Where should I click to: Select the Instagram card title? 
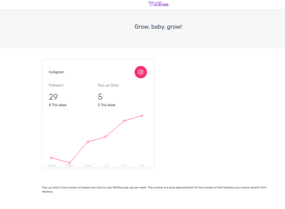tap(57, 72)
